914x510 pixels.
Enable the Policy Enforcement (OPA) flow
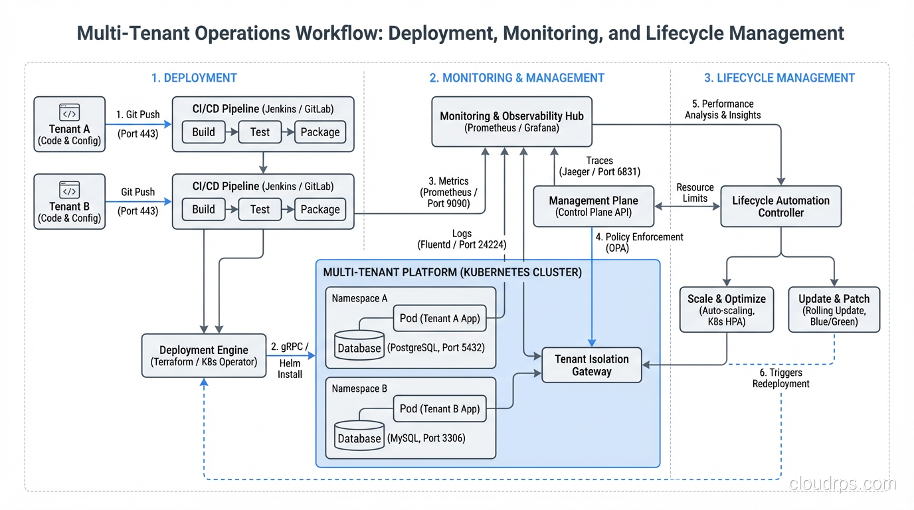click(639, 242)
